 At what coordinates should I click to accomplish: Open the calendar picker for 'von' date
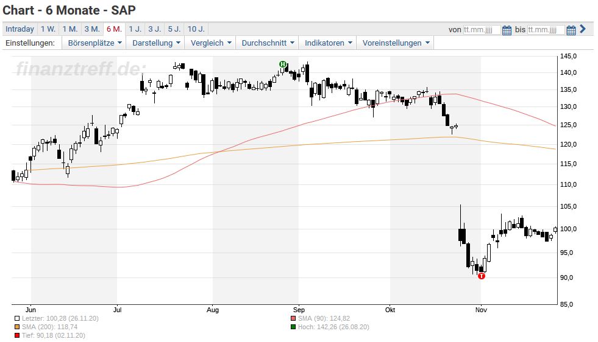tap(507, 30)
